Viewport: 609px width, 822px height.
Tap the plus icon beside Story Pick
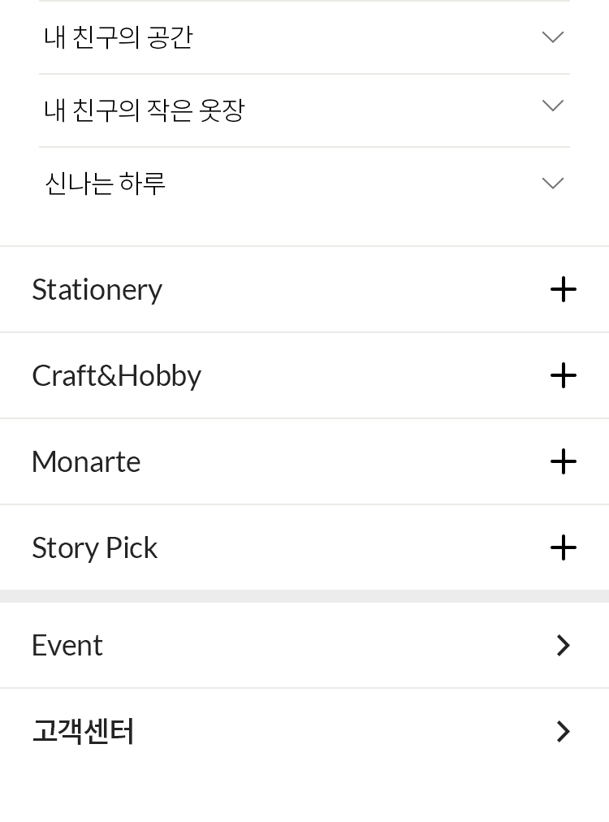pos(563,547)
